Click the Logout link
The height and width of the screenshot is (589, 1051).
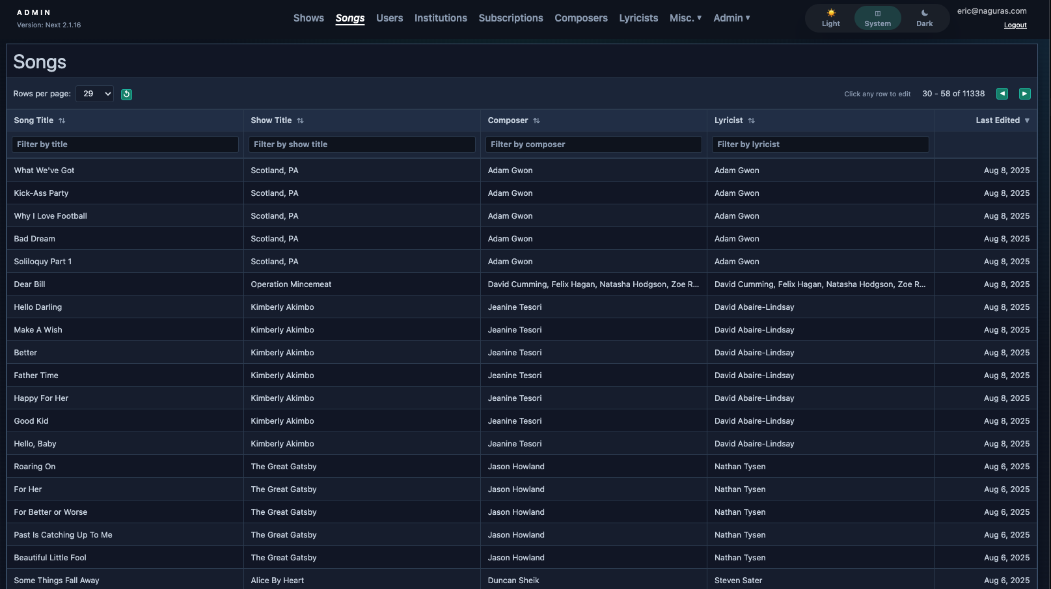pos(1015,25)
